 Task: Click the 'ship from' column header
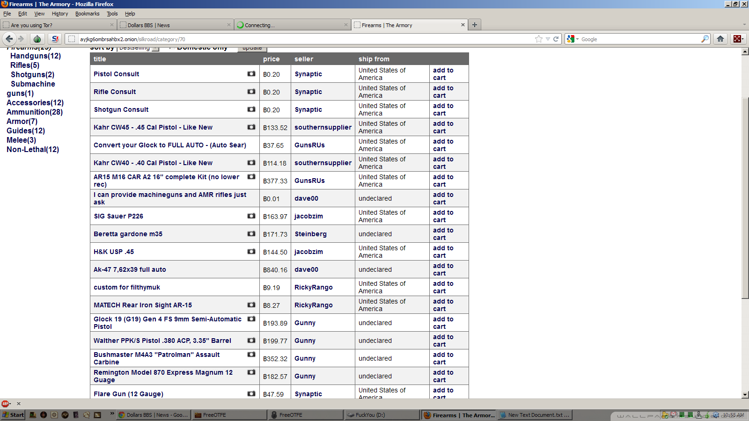374,59
